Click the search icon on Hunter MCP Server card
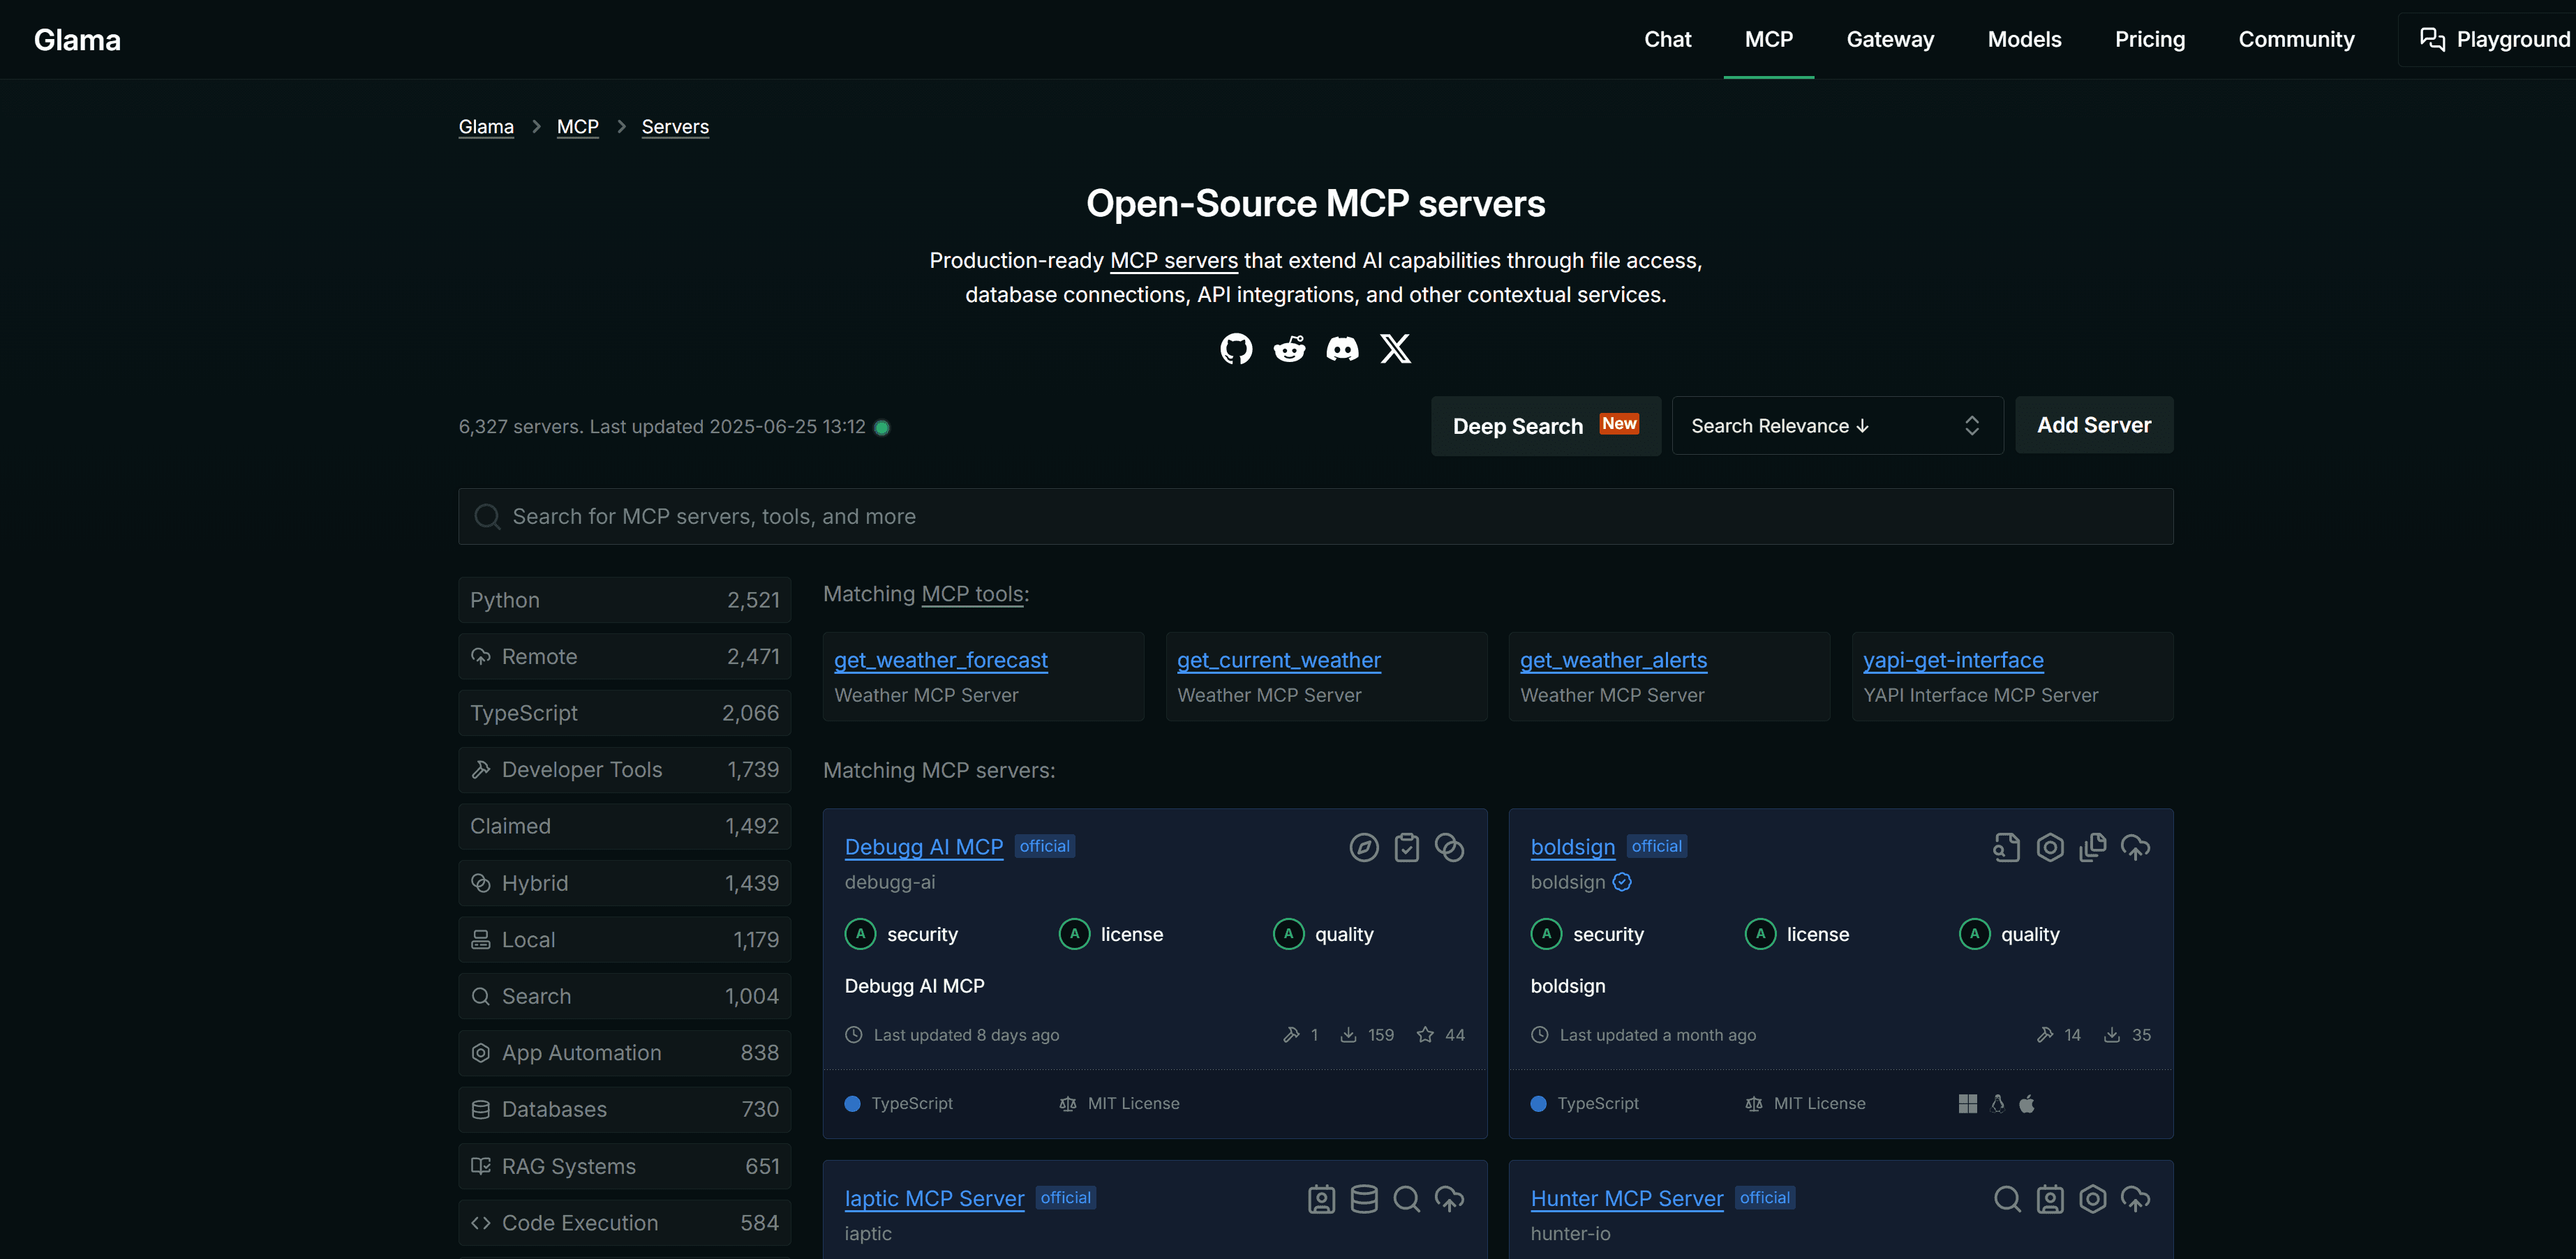 (x=2007, y=1199)
